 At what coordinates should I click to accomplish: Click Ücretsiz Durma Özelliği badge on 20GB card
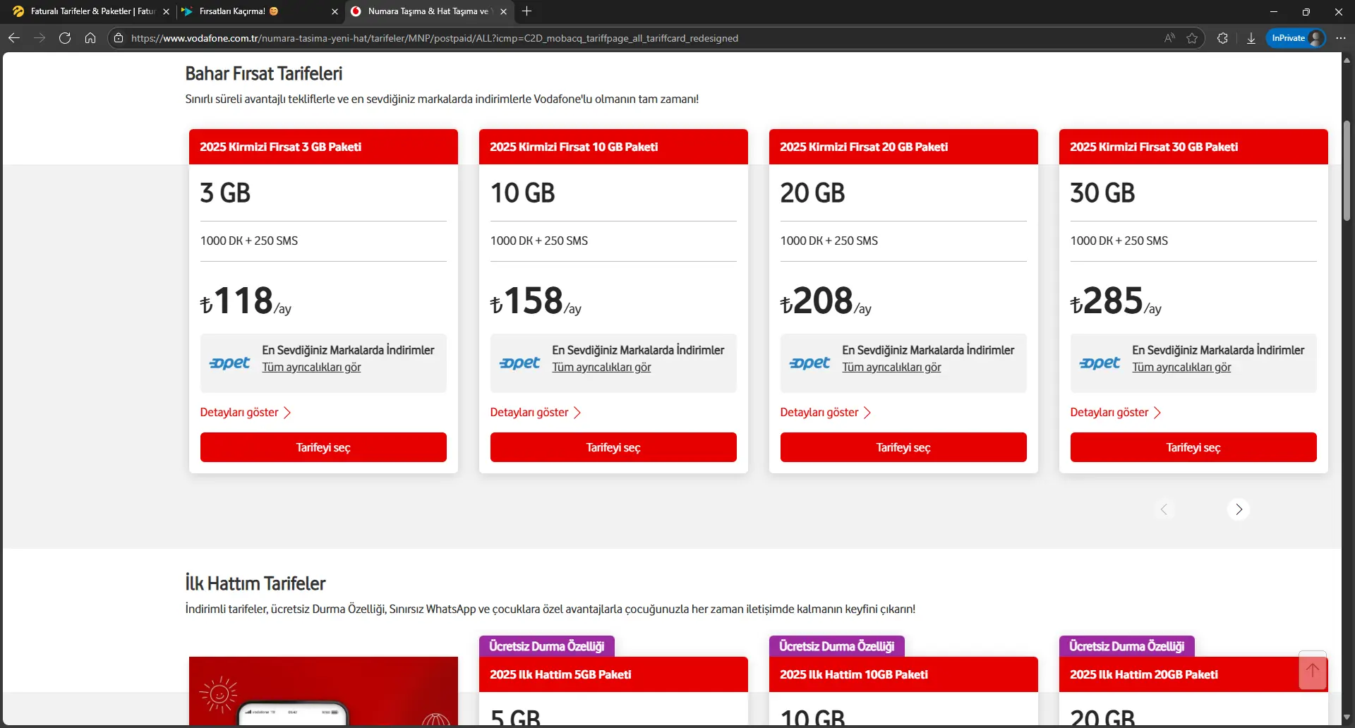[1127, 646]
